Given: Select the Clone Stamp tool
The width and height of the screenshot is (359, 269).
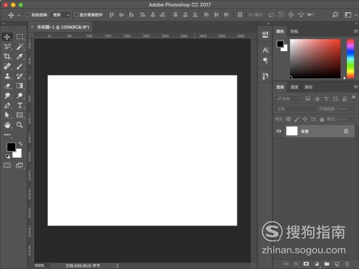Looking at the screenshot, I should (7, 76).
